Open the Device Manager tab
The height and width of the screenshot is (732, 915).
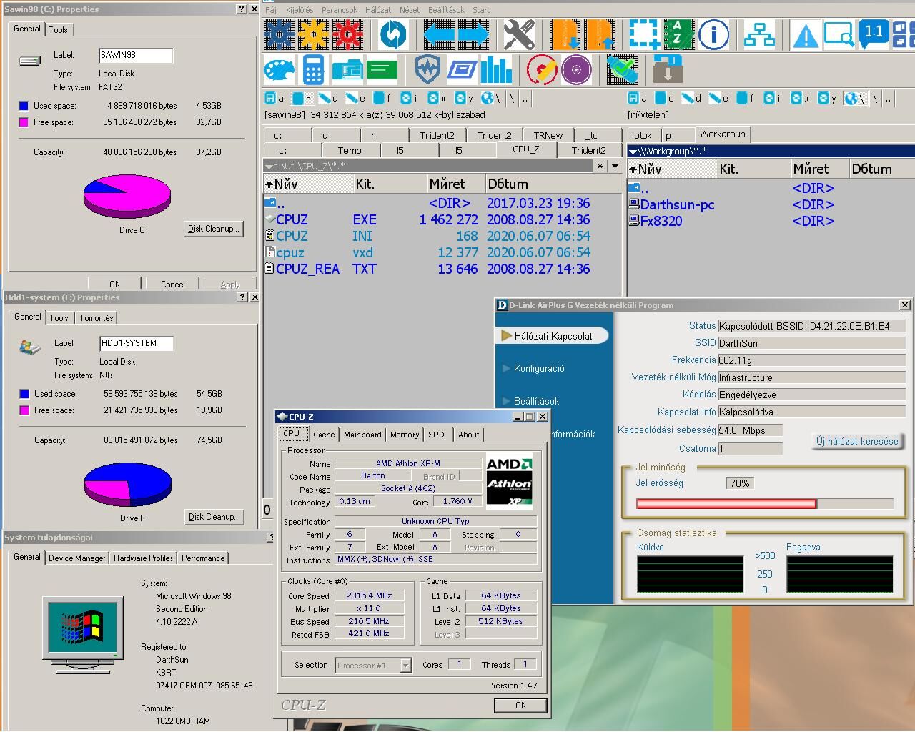pos(77,558)
